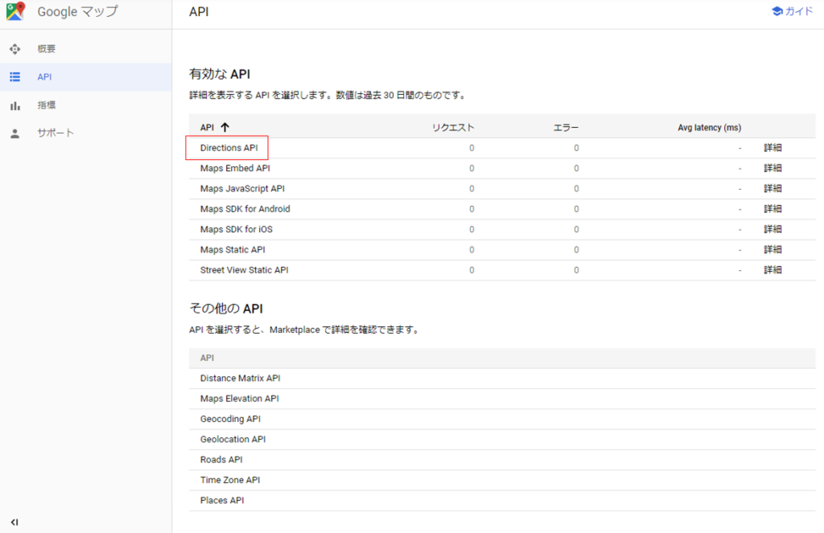Image resolution: width=824 pixels, height=533 pixels.
Task: Collapse the sidebar with the bottom arrow
Action: tap(14, 522)
